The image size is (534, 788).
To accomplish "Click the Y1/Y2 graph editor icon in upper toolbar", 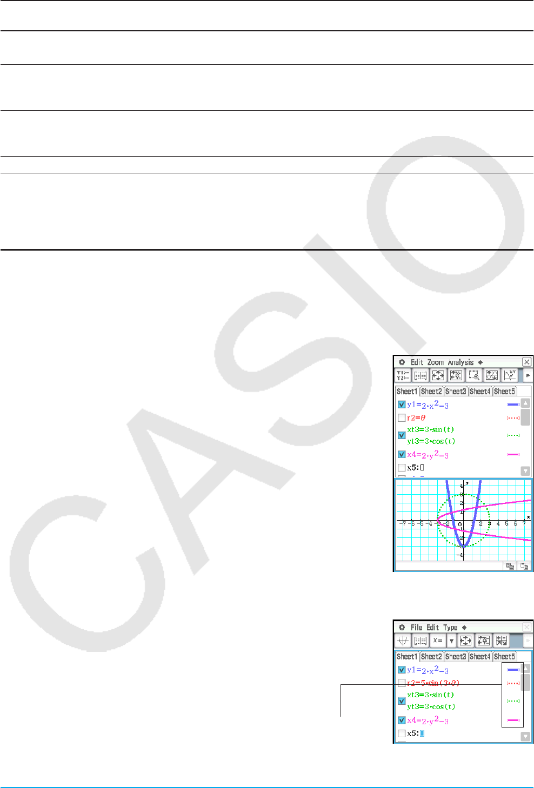I will tap(403, 375).
